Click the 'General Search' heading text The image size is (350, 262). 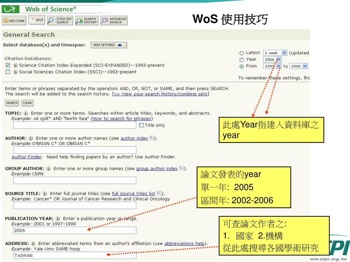point(29,34)
